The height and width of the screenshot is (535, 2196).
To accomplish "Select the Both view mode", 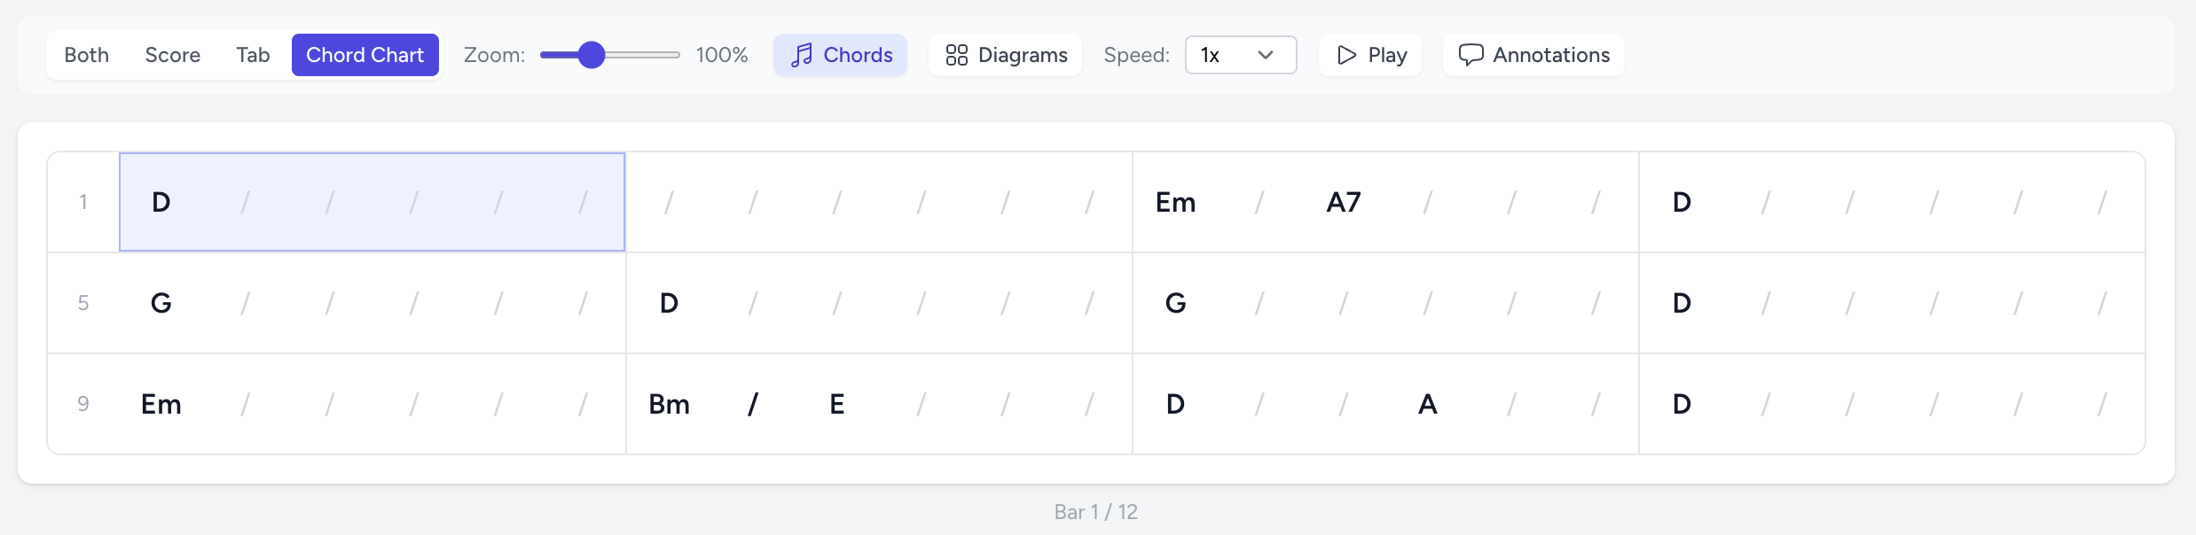I will pos(86,55).
